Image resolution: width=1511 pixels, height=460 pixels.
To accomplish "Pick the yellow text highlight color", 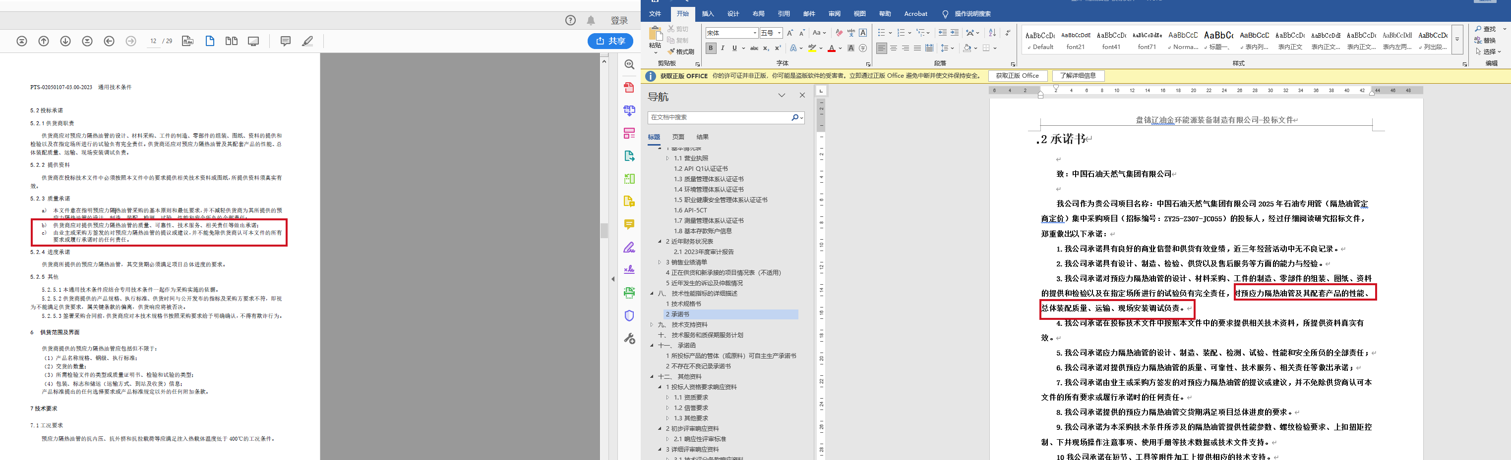I will [812, 48].
